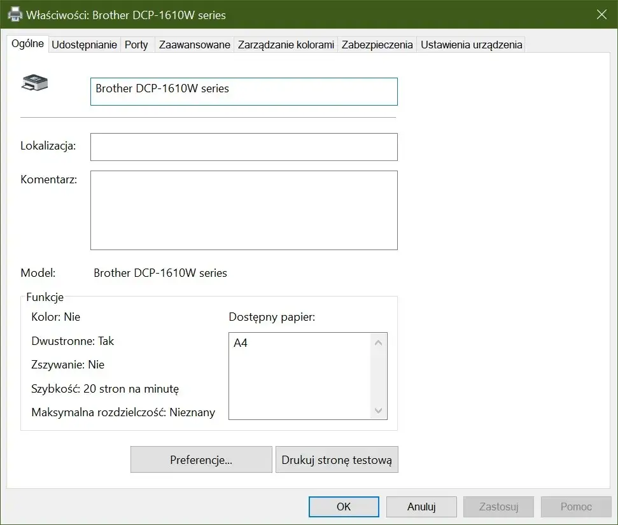618x525 pixels.
Task: Click the paper list scrollbar down arrow
Action: click(x=379, y=410)
